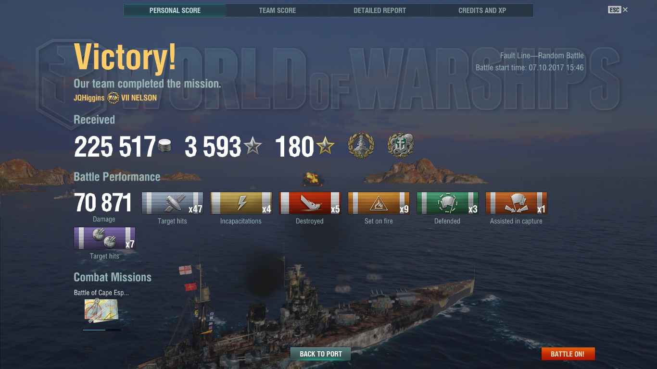Image resolution: width=657 pixels, height=369 pixels.
Task: Click the Back to Port button
Action: [321, 354]
